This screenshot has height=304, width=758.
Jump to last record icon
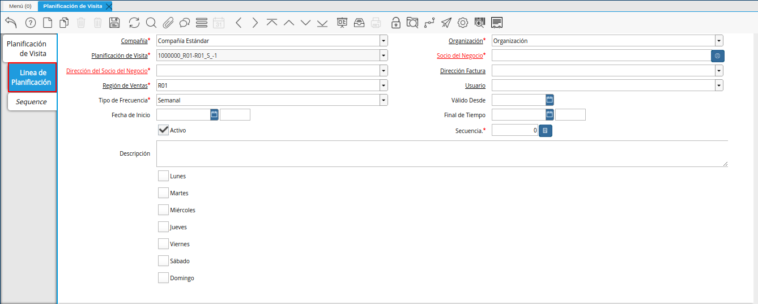323,23
